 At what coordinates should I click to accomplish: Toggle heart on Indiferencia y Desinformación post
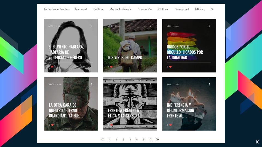point(170,125)
